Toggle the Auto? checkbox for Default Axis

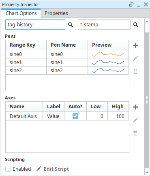coord(75,116)
